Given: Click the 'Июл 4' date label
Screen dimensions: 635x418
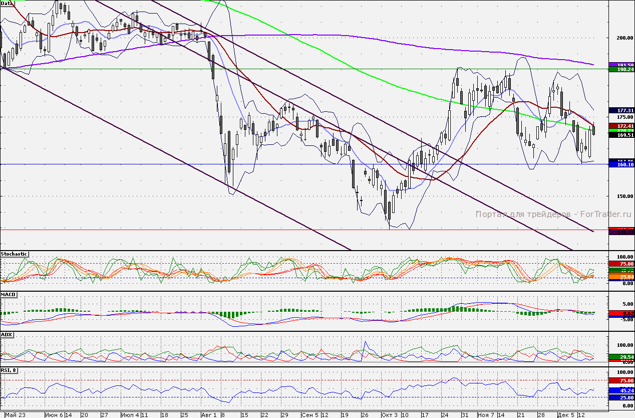Looking at the screenshot, I should pos(131,414).
